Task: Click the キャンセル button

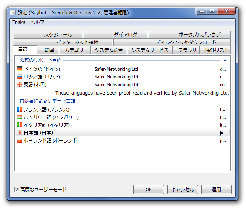Action: coord(182,190)
